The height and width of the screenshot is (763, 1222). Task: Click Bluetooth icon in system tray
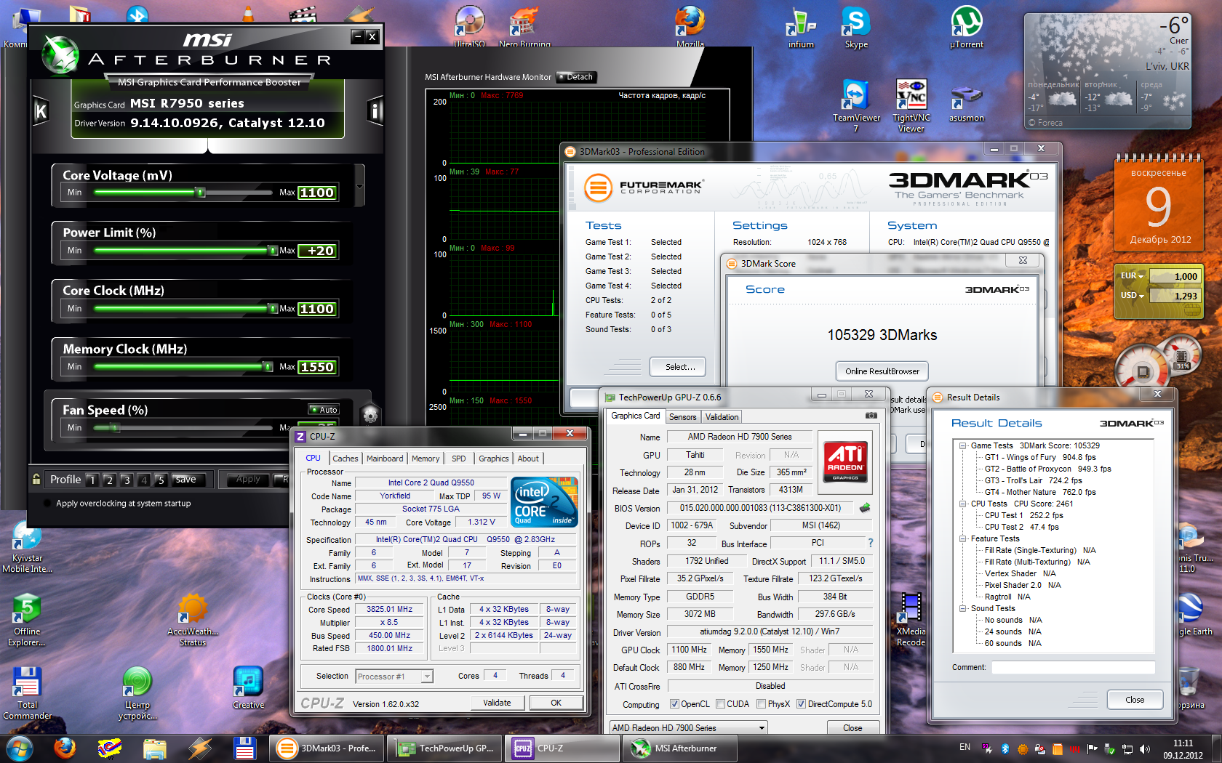[1005, 748]
